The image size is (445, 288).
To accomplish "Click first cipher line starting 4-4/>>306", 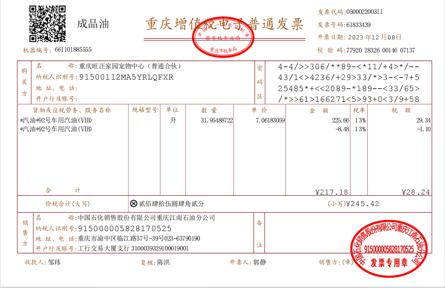I will [x=348, y=67].
